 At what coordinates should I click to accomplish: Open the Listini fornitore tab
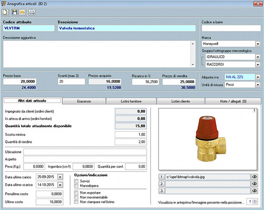pyautogui.click(x=131, y=101)
